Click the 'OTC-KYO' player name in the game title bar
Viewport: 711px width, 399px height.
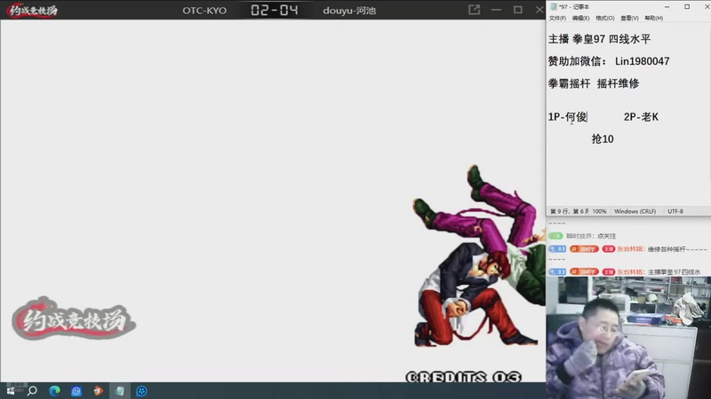point(204,11)
